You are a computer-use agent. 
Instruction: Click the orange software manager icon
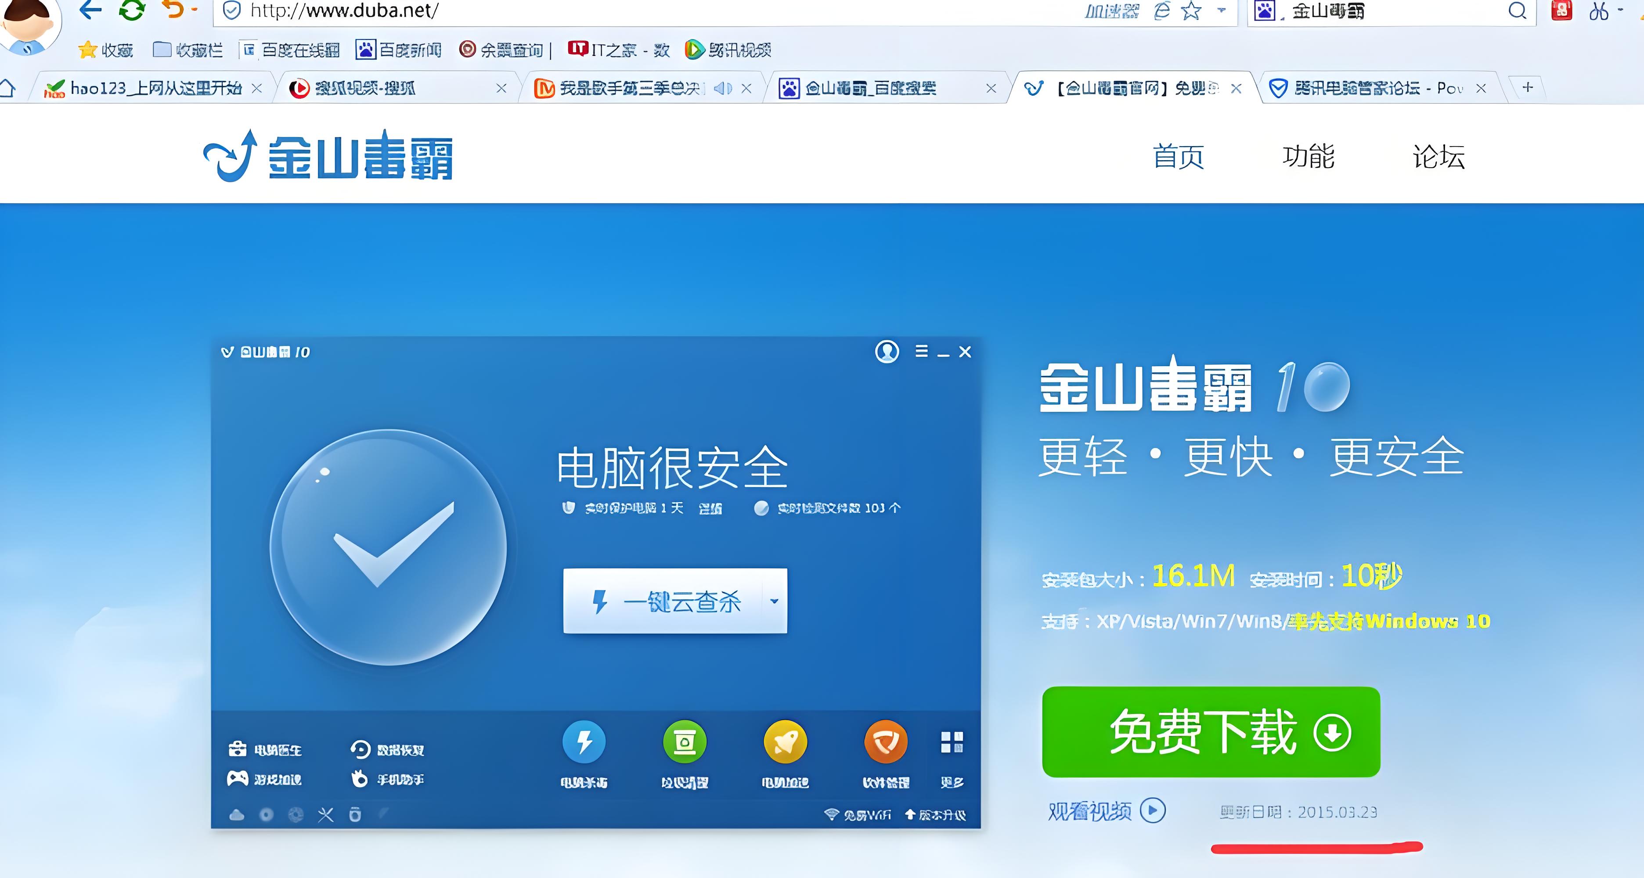click(886, 742)
